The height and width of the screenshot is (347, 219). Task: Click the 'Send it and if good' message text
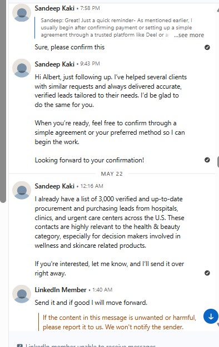click(91, 303)
